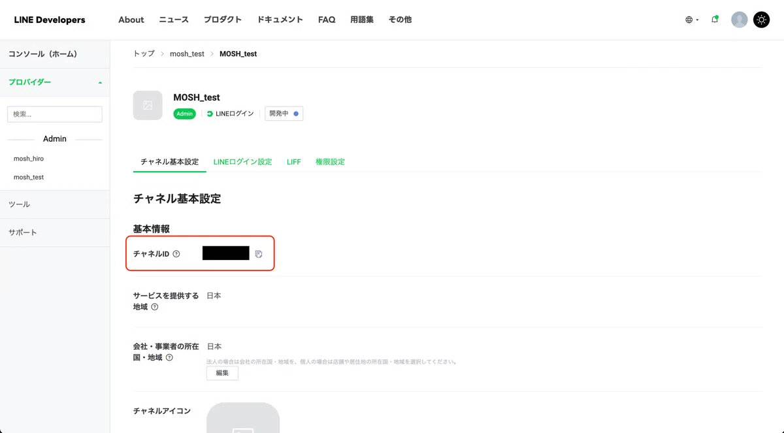The height and width of the screenshot is (433, 784).
Task: Go to トップ breadcrumb
Action: pos(144,54)
